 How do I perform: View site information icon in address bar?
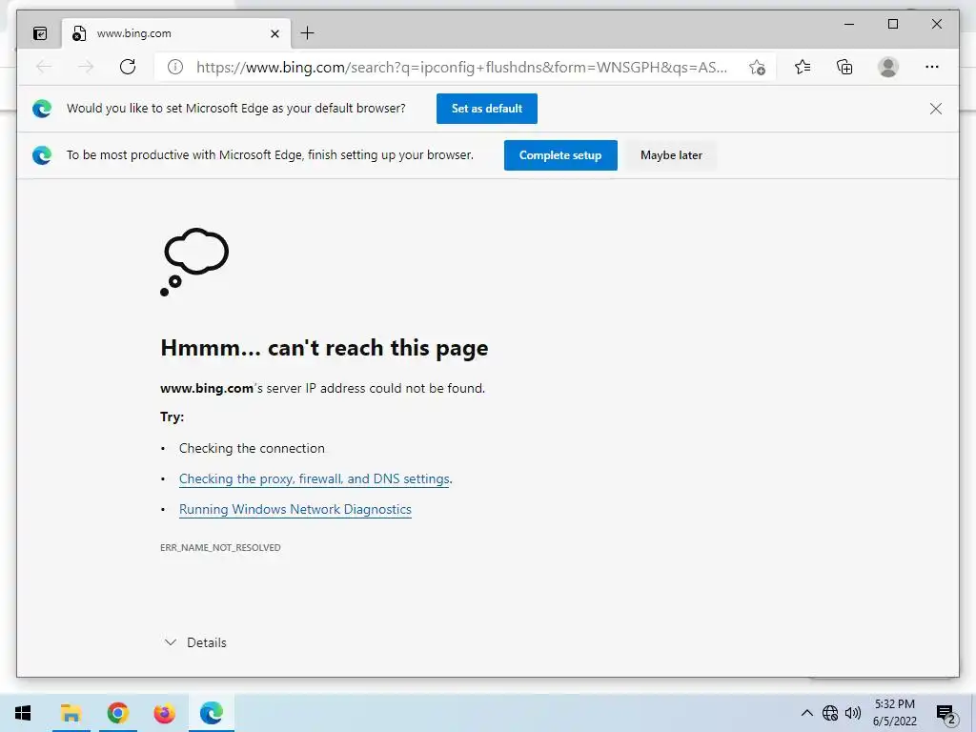(x=175, y=68)
